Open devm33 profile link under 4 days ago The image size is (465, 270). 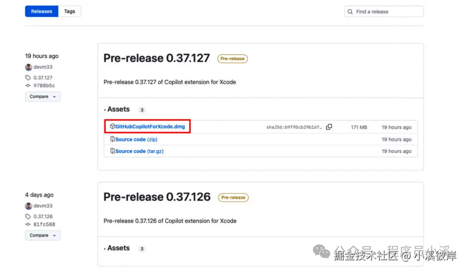pyautogui.click(x=43, y=206)
